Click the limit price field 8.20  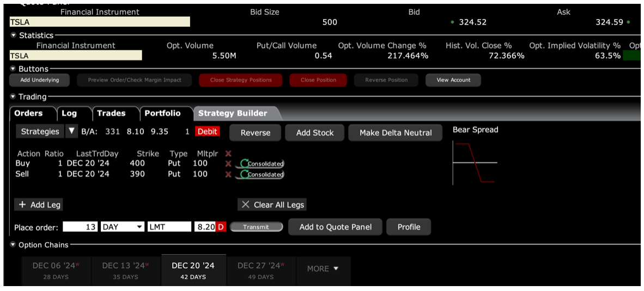click(x=205, y=227)
